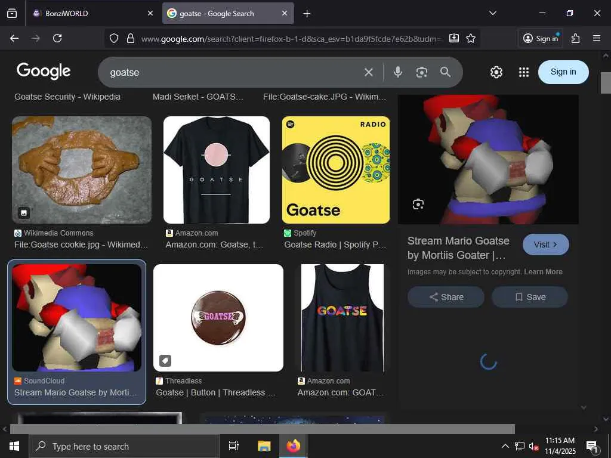Click the Lens icon on preview image

418,204
